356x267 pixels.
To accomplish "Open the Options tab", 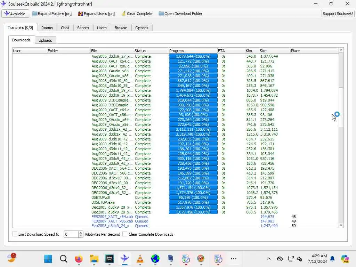I will coord(142,28).
